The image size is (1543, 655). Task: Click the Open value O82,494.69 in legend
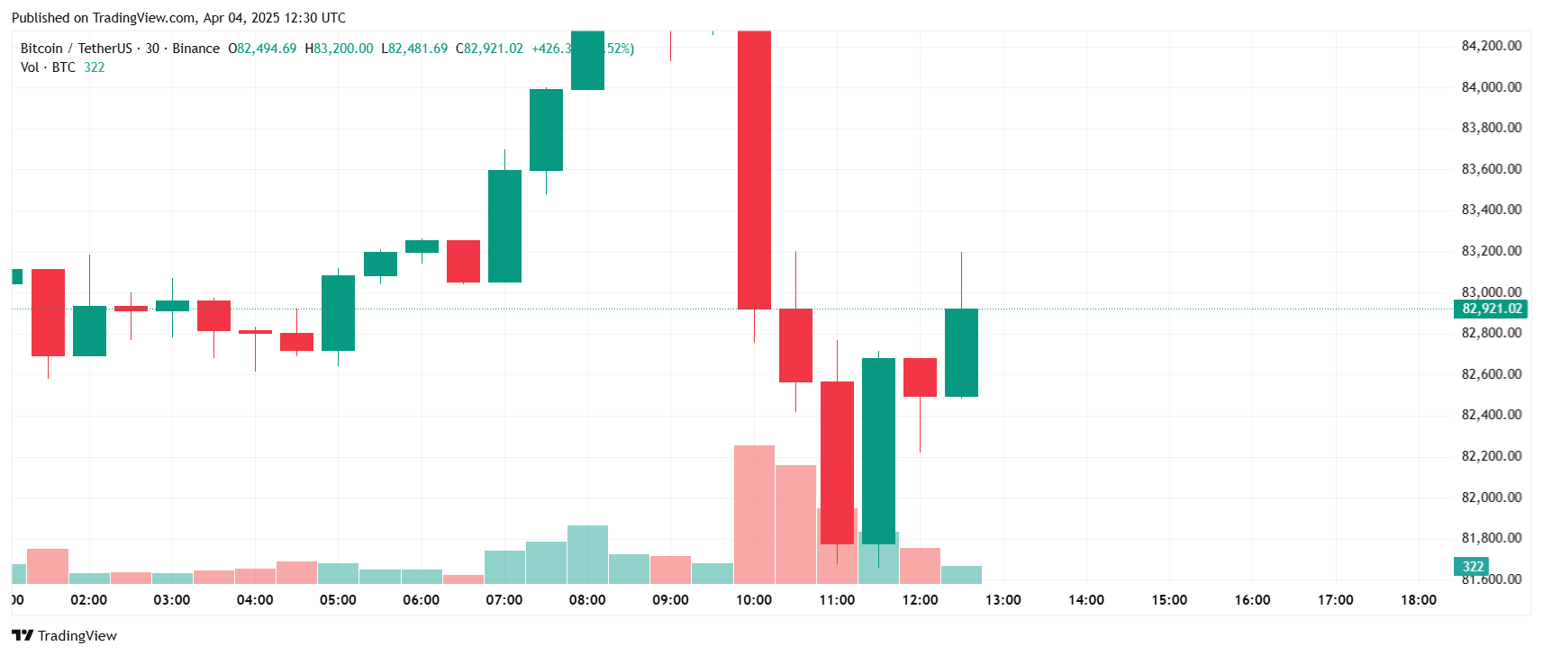[262, 49]
